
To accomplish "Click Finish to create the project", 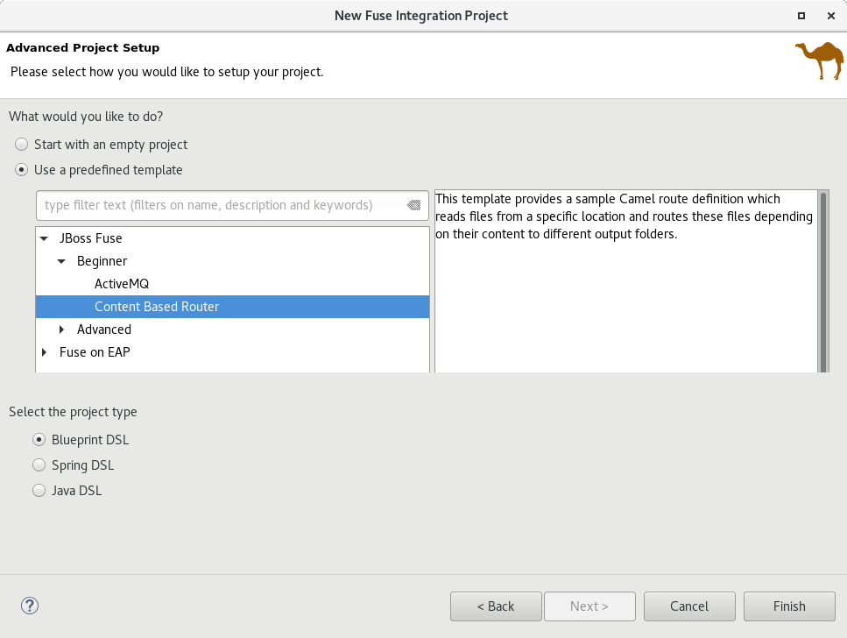I will click(x=788, y=606).
